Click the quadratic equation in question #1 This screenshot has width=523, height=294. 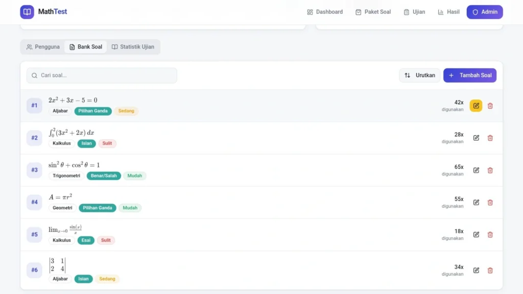[x=73, y=100]
